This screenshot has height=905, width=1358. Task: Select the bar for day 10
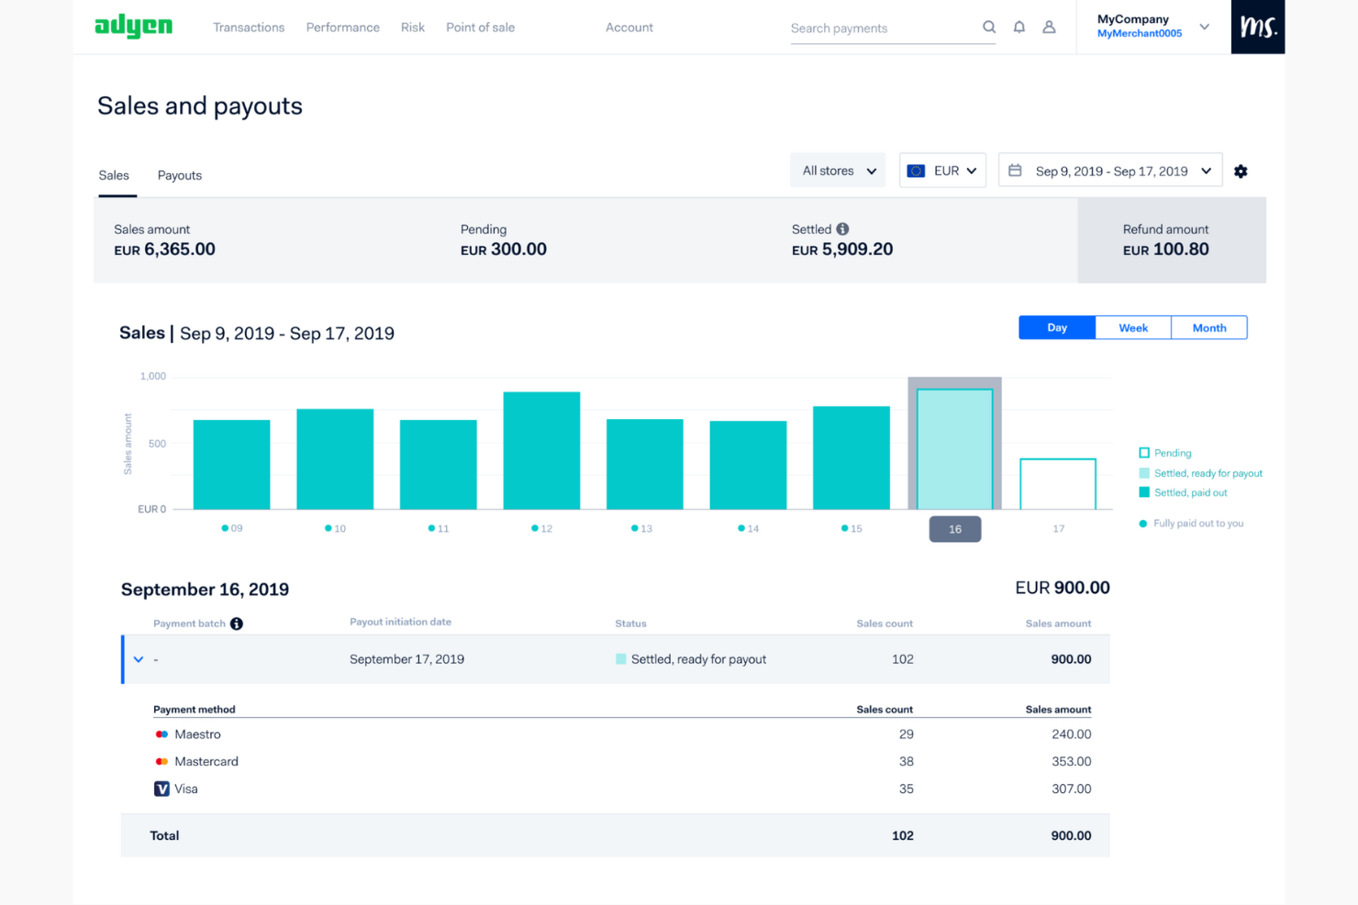pos(335,459)
